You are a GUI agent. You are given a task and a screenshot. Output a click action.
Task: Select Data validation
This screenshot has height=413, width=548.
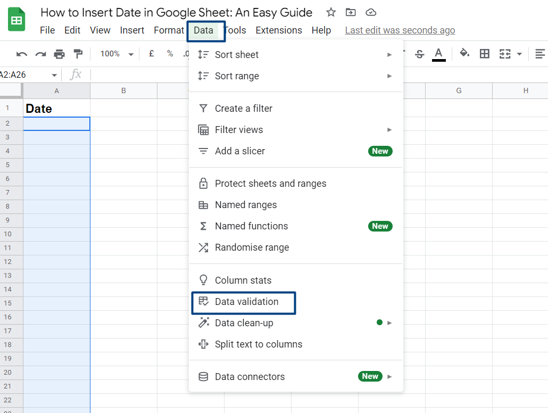point(296,302)
